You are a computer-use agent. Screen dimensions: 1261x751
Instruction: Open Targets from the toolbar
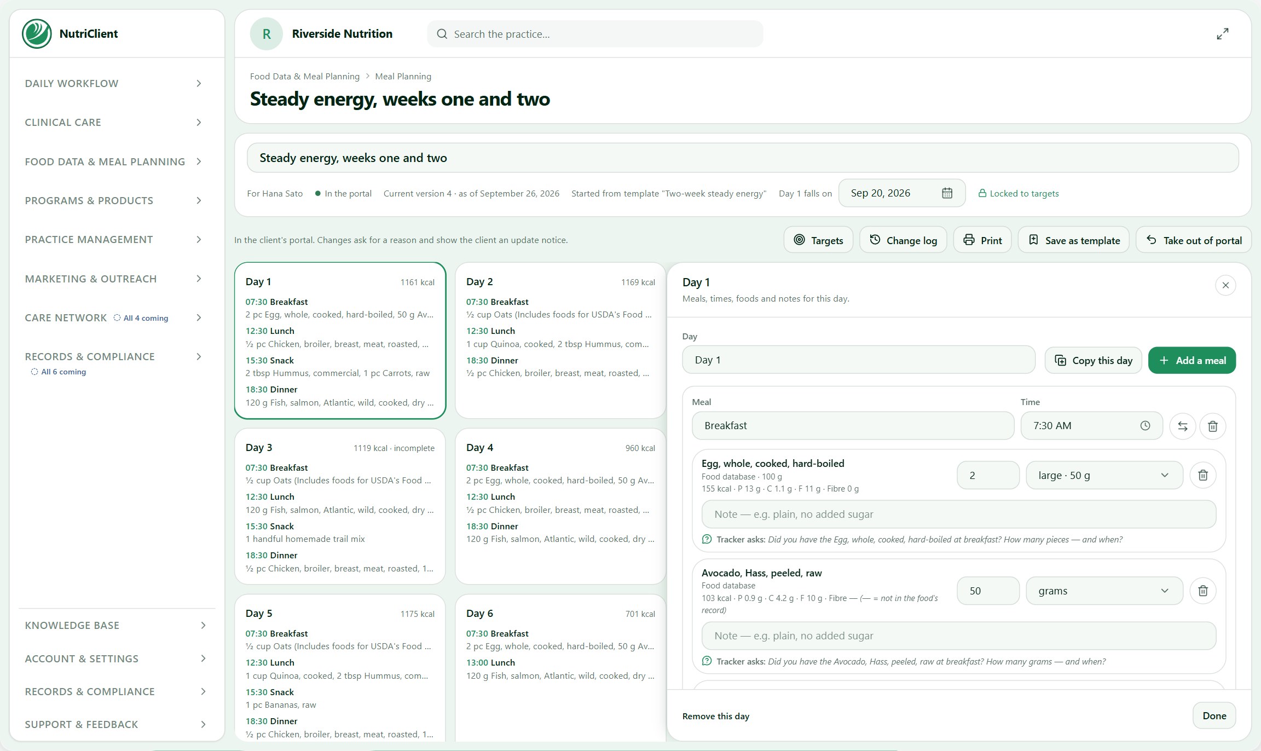pos(818,240)
